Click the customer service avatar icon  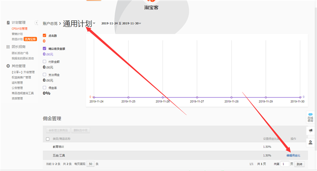coord(311,142)
